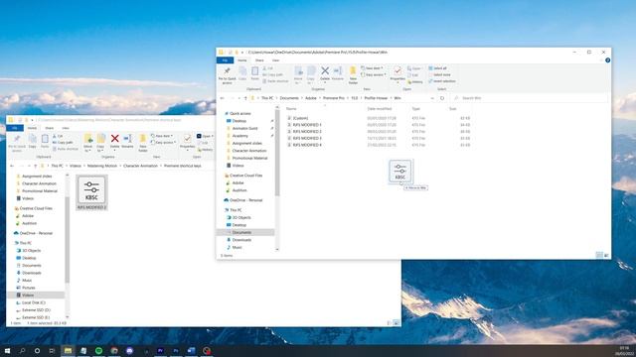Open Properties in Premiere shortcut keys window
Screen dimensions: 636x357
187,142
